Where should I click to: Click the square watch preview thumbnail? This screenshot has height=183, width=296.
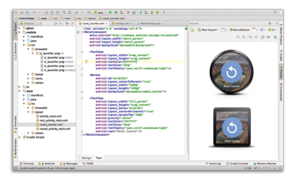coord(232,127)
